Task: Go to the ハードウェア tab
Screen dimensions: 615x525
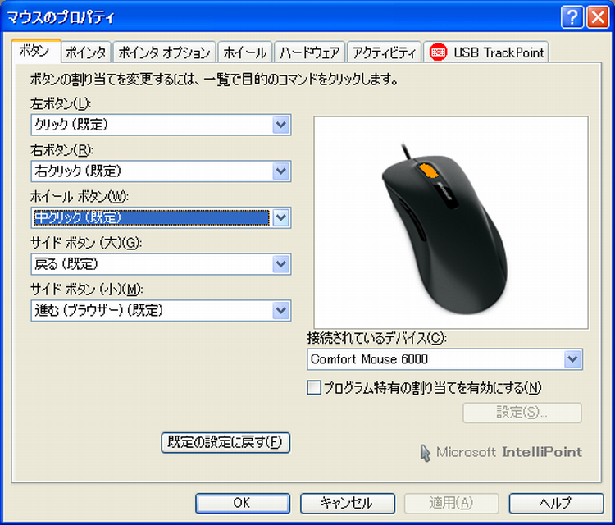Action: tap(309, 52)
